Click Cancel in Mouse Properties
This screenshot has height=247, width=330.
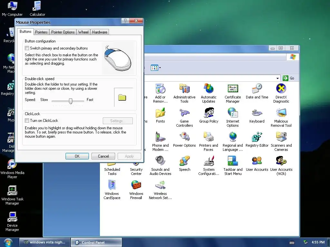coord(103,156)
